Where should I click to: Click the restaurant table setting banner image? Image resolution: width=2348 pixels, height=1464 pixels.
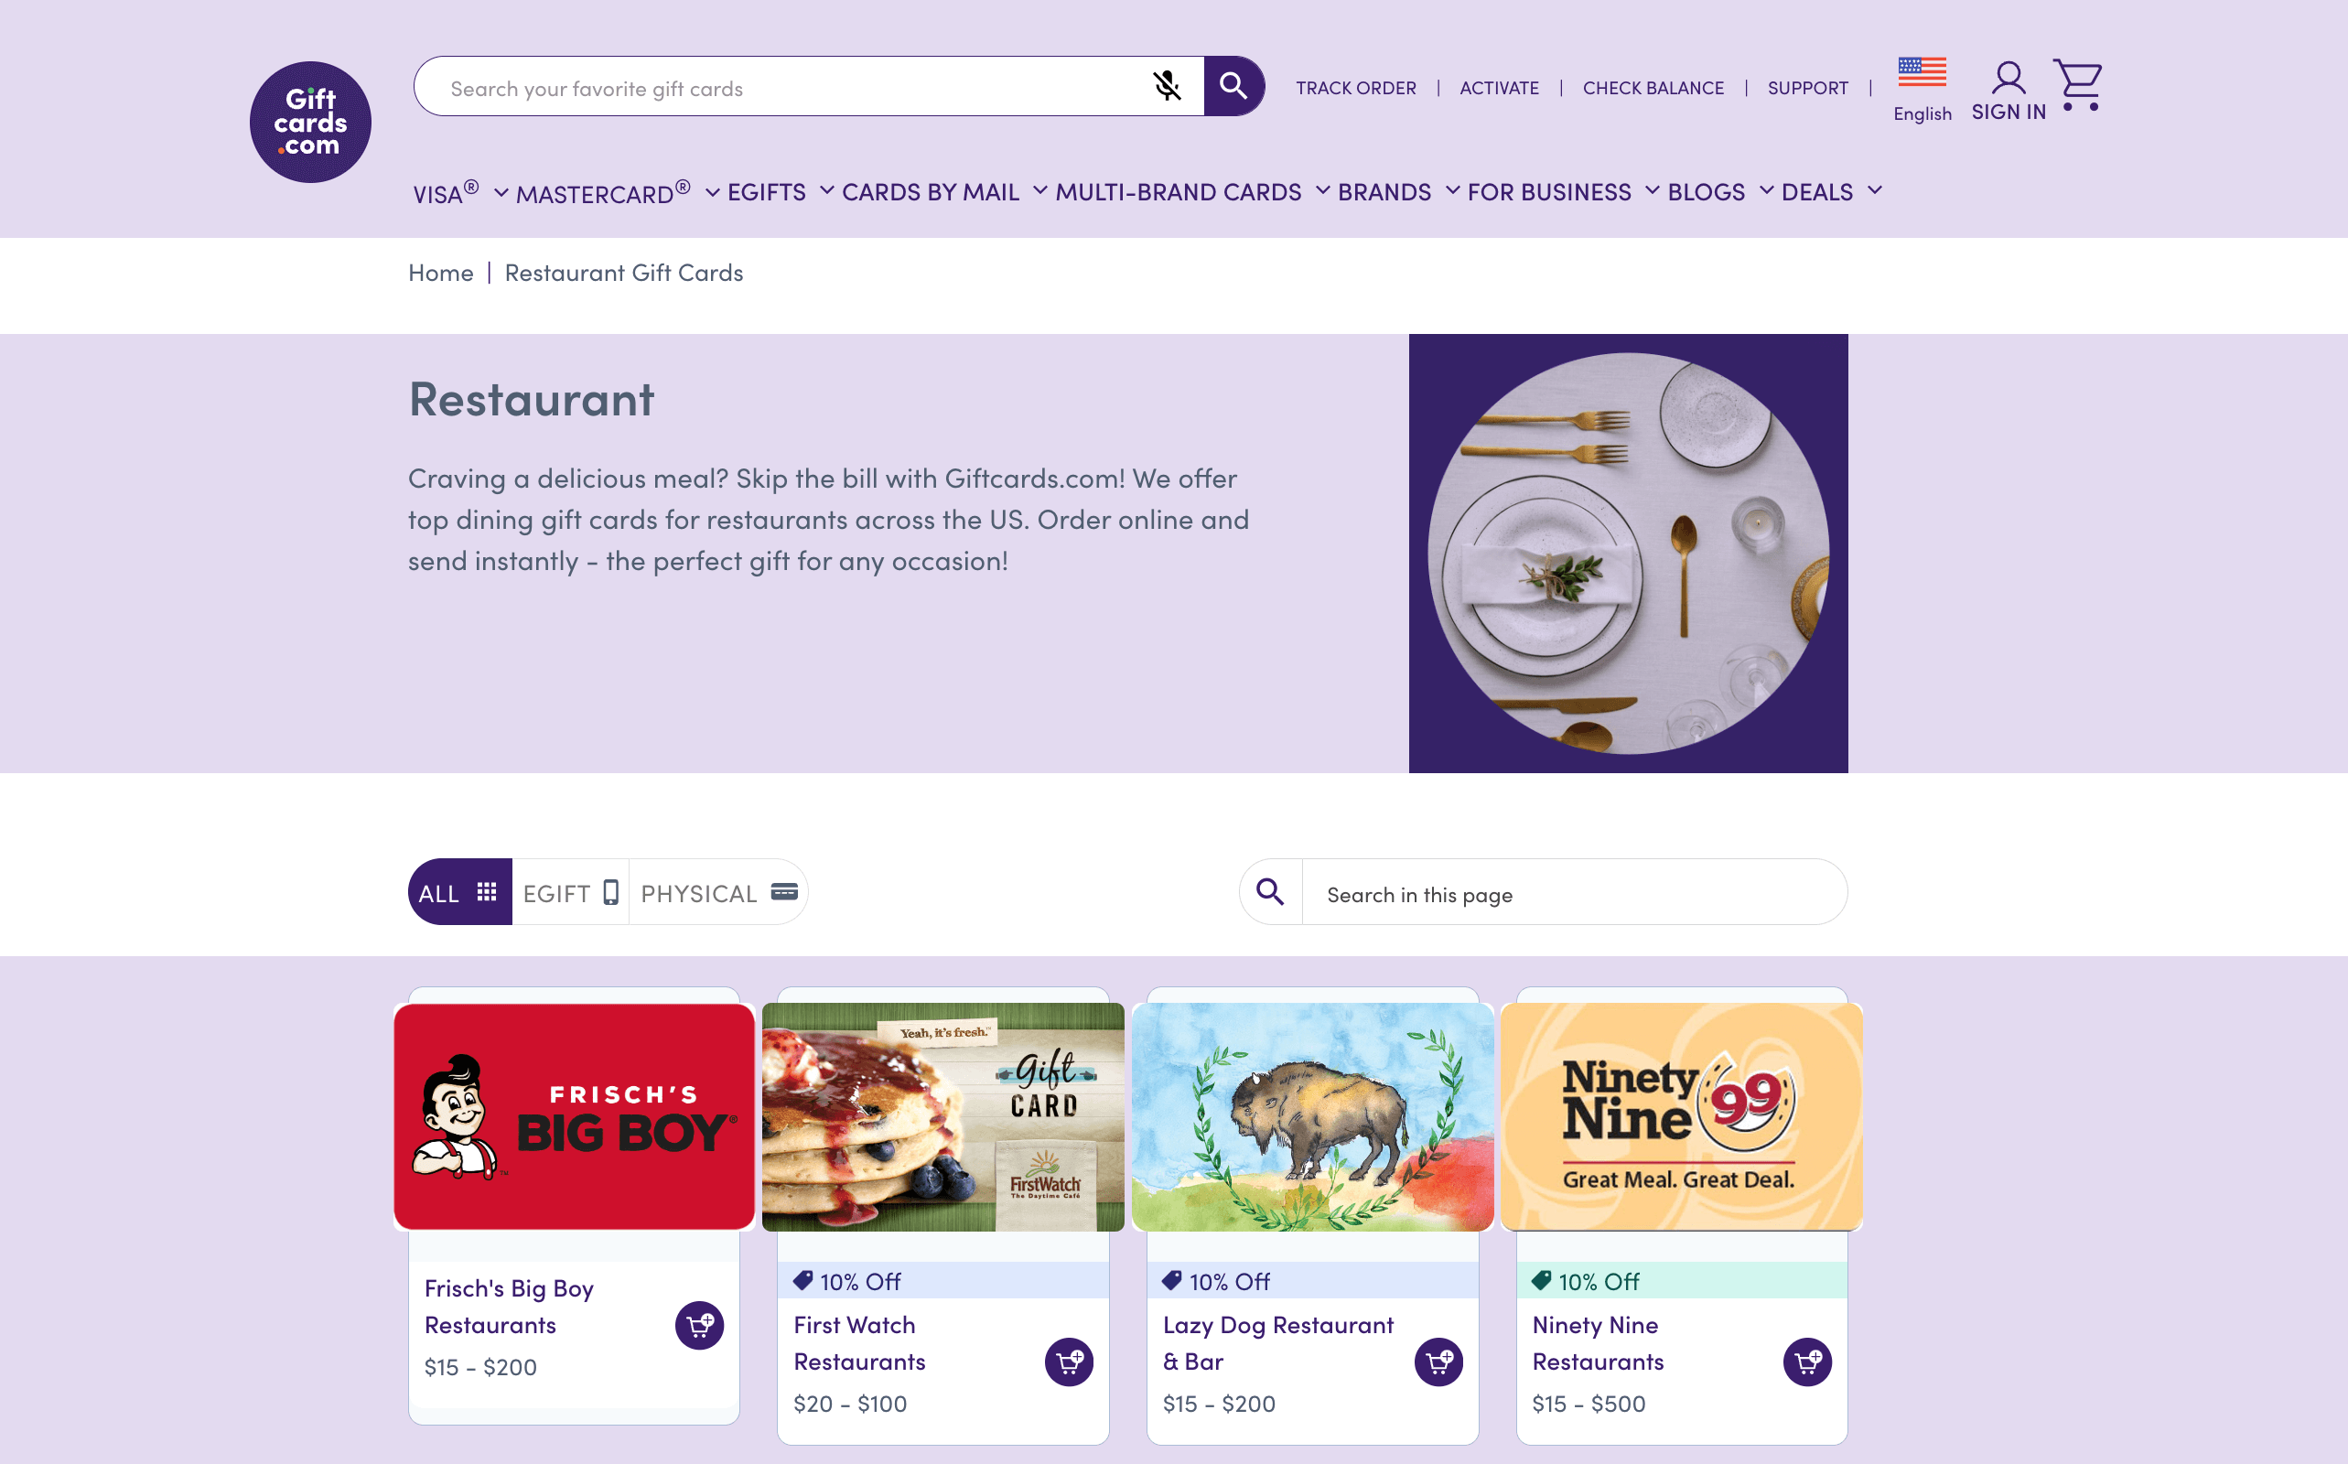click(x=1628, y=553)
